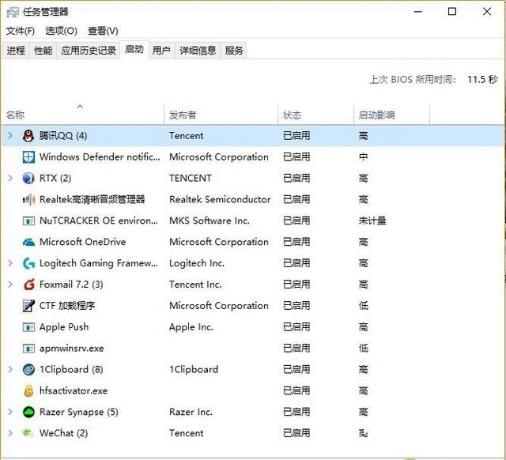Click the WeChat icon in list
506x460 pixels.
(x=28, y=433)
